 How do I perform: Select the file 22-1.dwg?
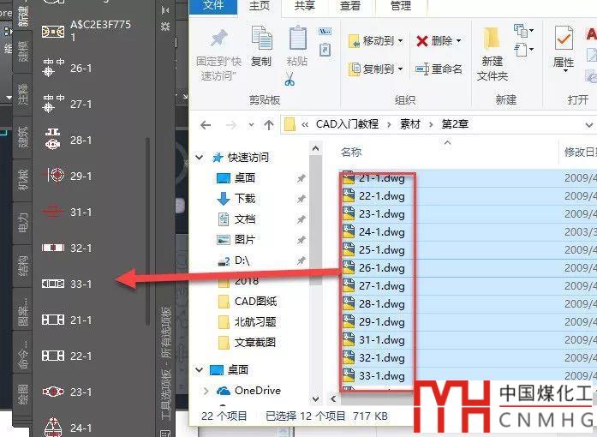tap(374, 196)
